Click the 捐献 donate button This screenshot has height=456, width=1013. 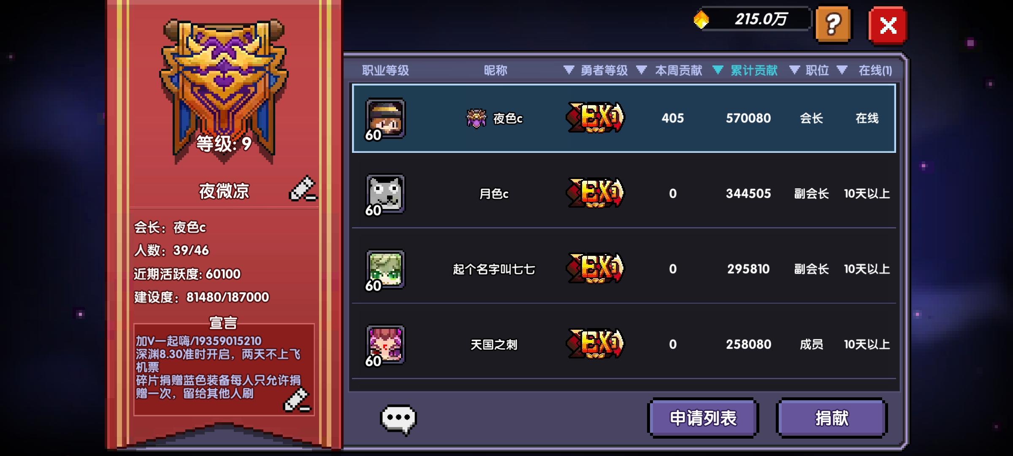tap(832, 418)
